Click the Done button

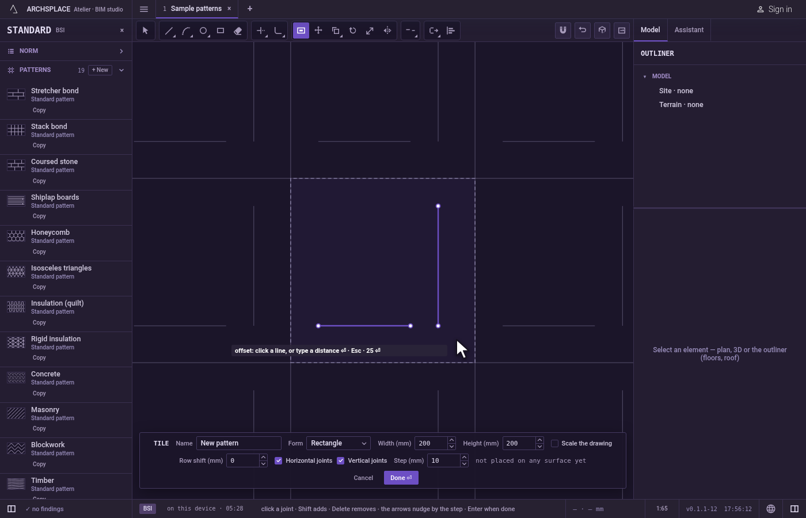[401, 478]
